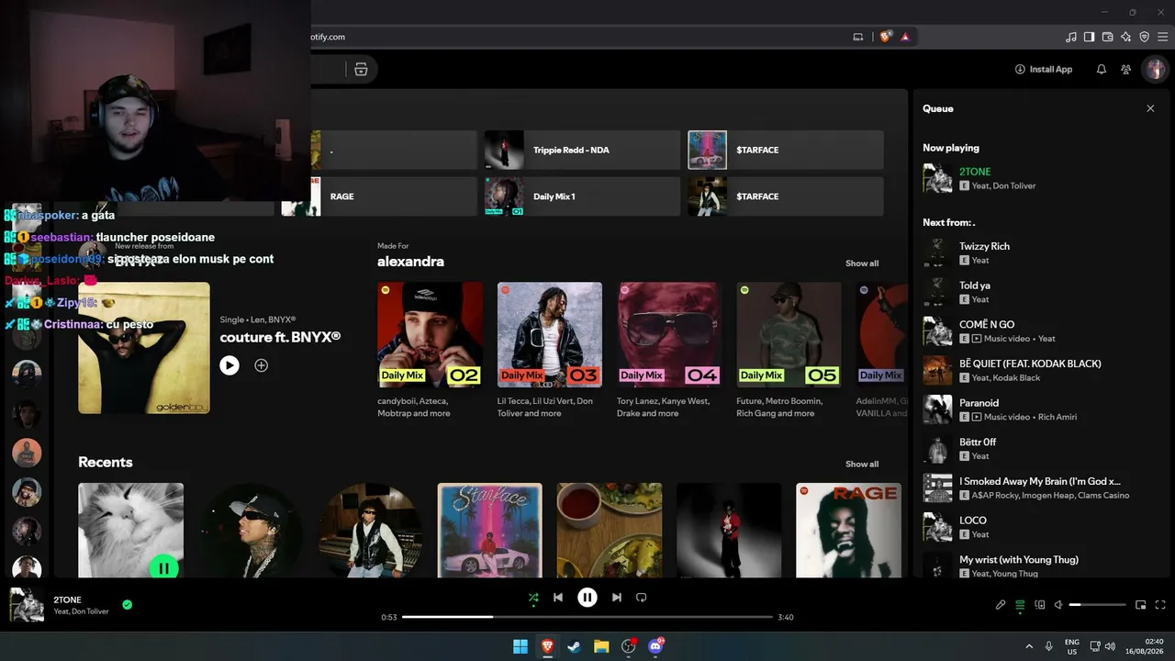
Task: Click the Brave VPN shield icon
Action: click(x=1145, y=37)
